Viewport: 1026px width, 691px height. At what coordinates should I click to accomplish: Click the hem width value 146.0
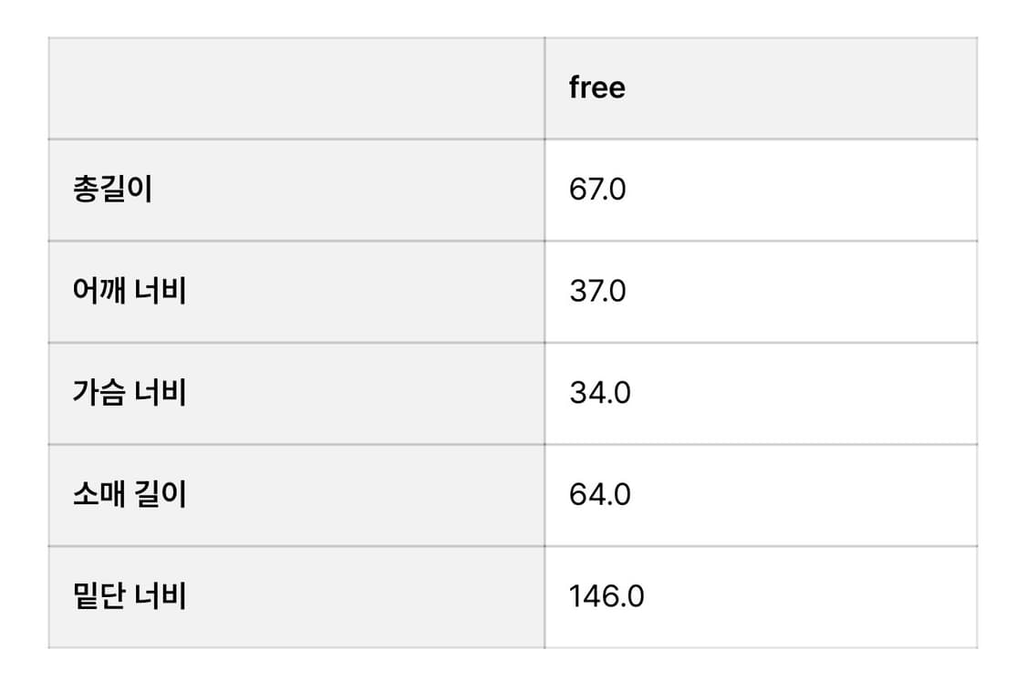[606, 597]
